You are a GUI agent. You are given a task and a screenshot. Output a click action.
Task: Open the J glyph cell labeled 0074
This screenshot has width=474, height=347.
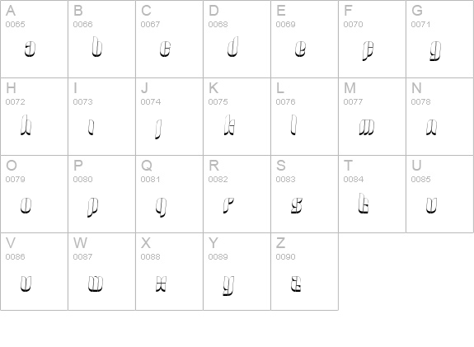click(x=169, y=117)
